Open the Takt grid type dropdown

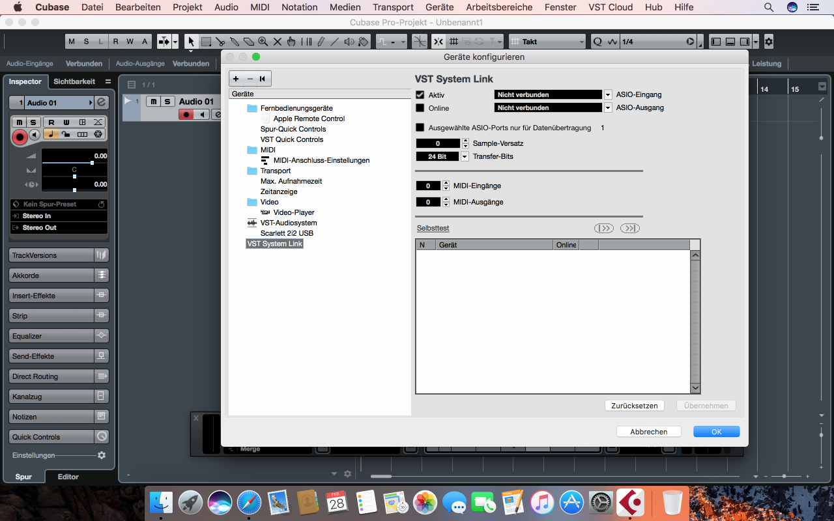coord(547,42)
